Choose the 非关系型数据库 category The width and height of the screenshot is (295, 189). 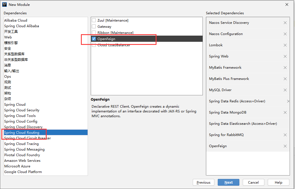pos(46,60)
